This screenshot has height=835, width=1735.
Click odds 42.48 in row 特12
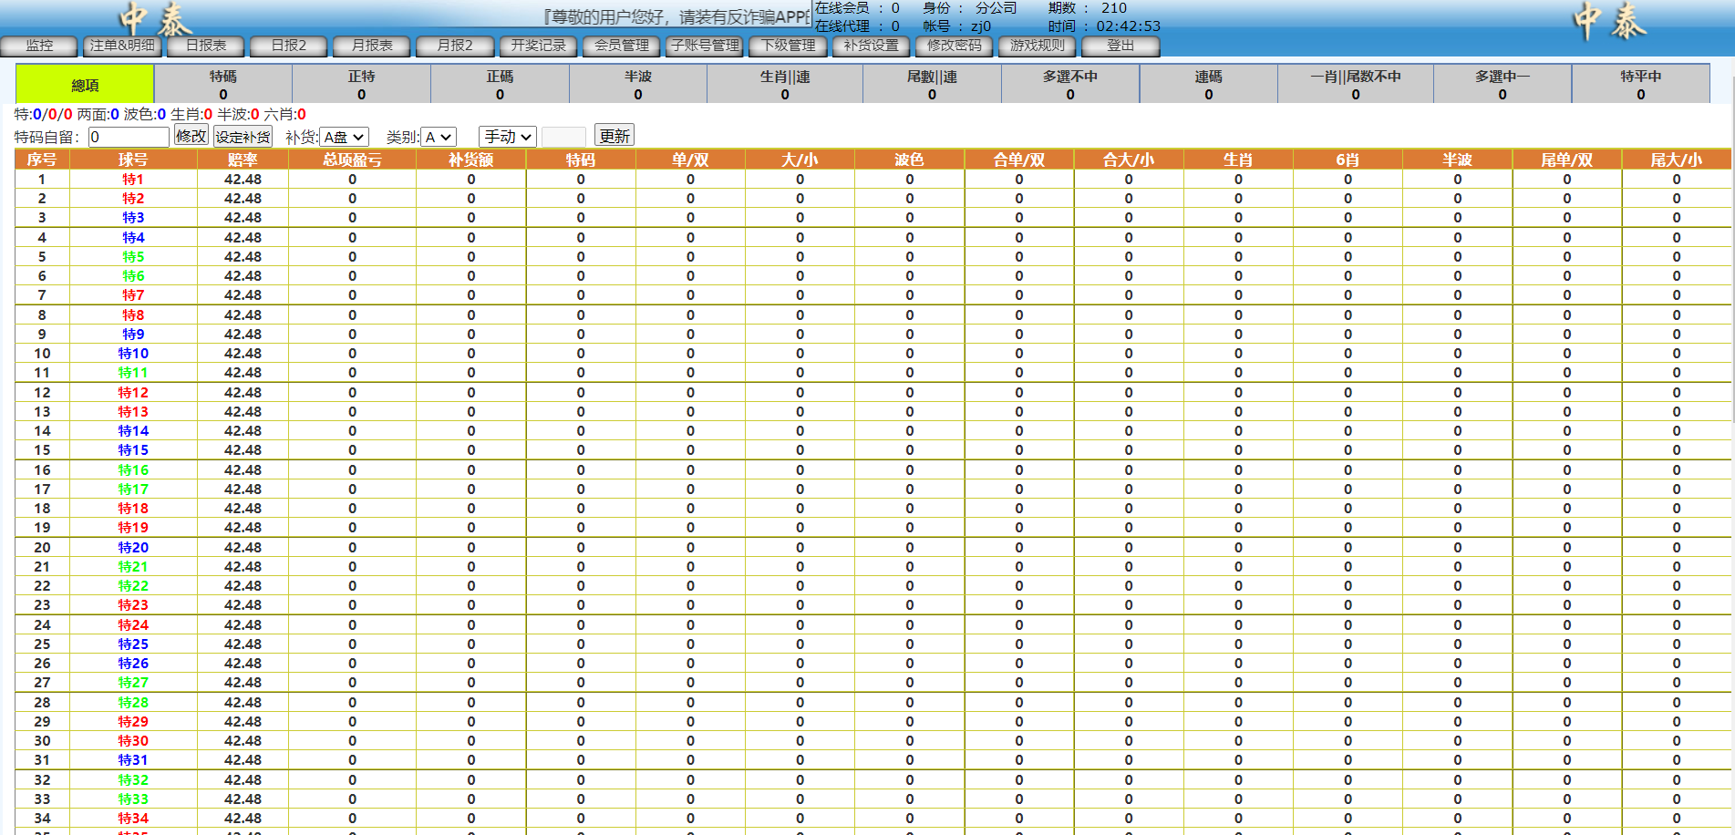(x=243, y=393)
